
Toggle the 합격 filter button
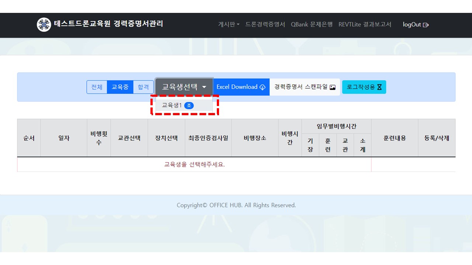click(x=143, y=87)
